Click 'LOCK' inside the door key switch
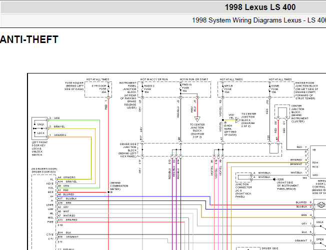The image size is (326, 250). (41, 133)
